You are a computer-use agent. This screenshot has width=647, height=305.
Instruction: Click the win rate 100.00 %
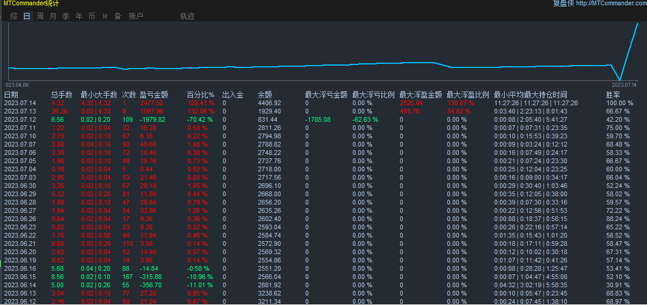click(619, 103)
